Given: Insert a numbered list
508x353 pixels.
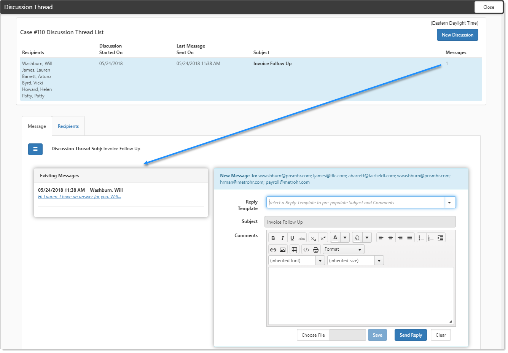Looking at the screenshot, I should [431, 238].
